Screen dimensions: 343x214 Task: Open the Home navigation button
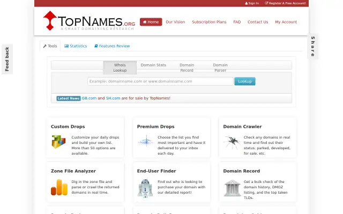151,22
